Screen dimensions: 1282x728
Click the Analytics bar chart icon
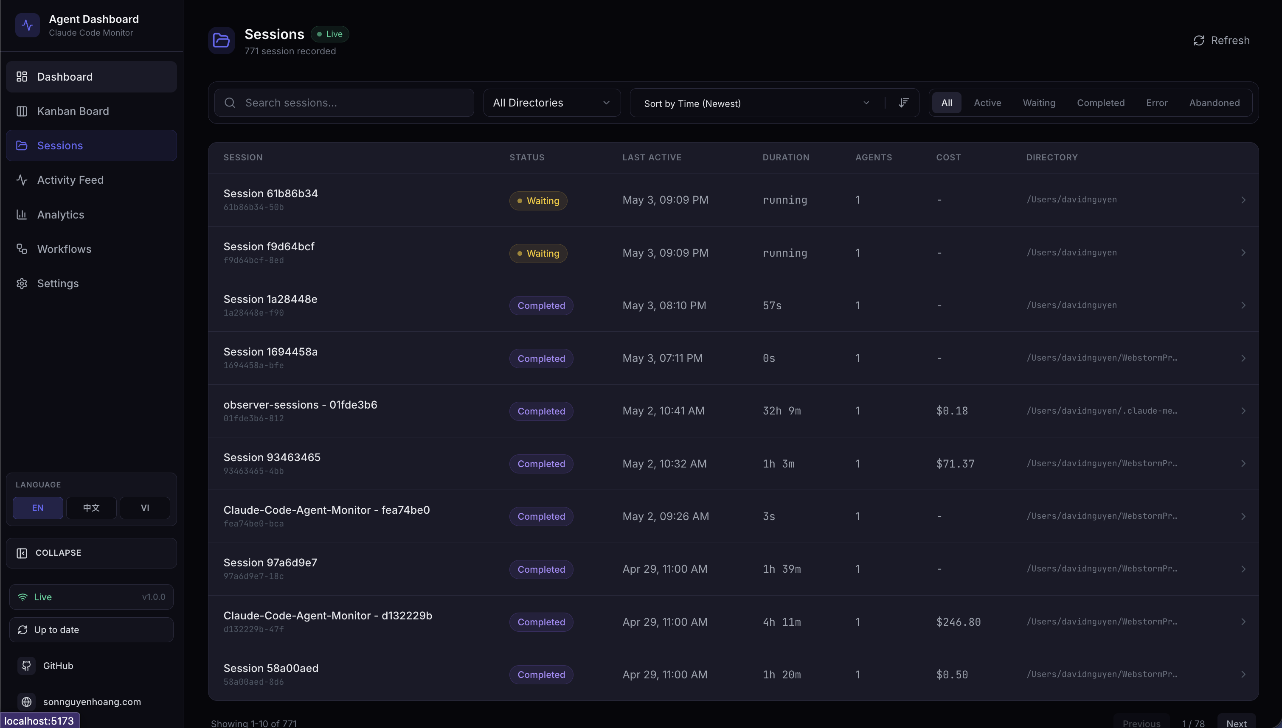(x=22, y=215)
